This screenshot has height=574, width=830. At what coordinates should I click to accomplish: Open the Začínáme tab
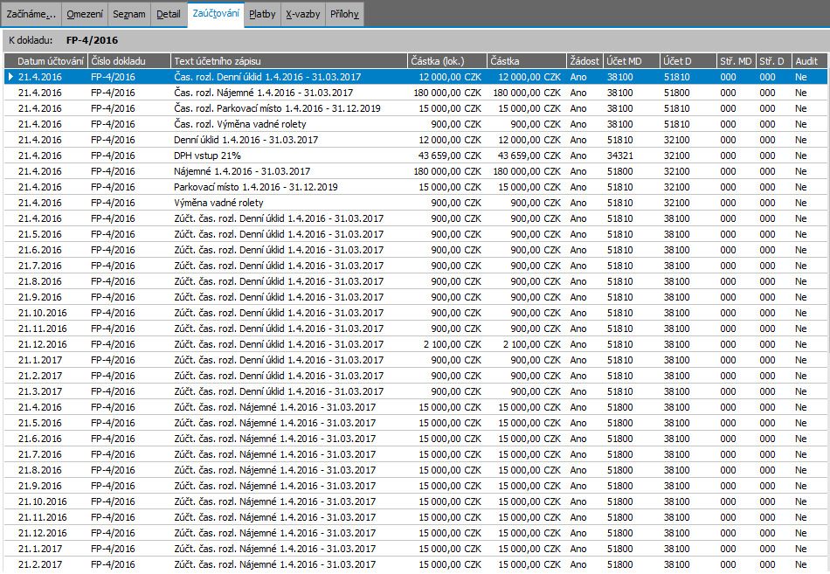[x=31, y=14]
